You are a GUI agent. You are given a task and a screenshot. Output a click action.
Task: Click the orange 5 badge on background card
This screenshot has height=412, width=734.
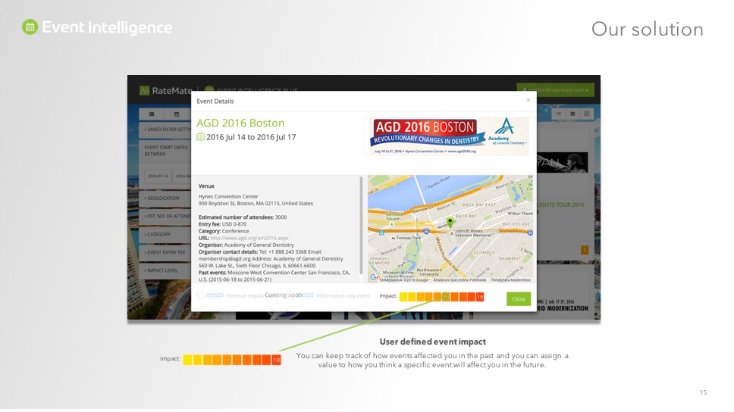tap(585, 250)
